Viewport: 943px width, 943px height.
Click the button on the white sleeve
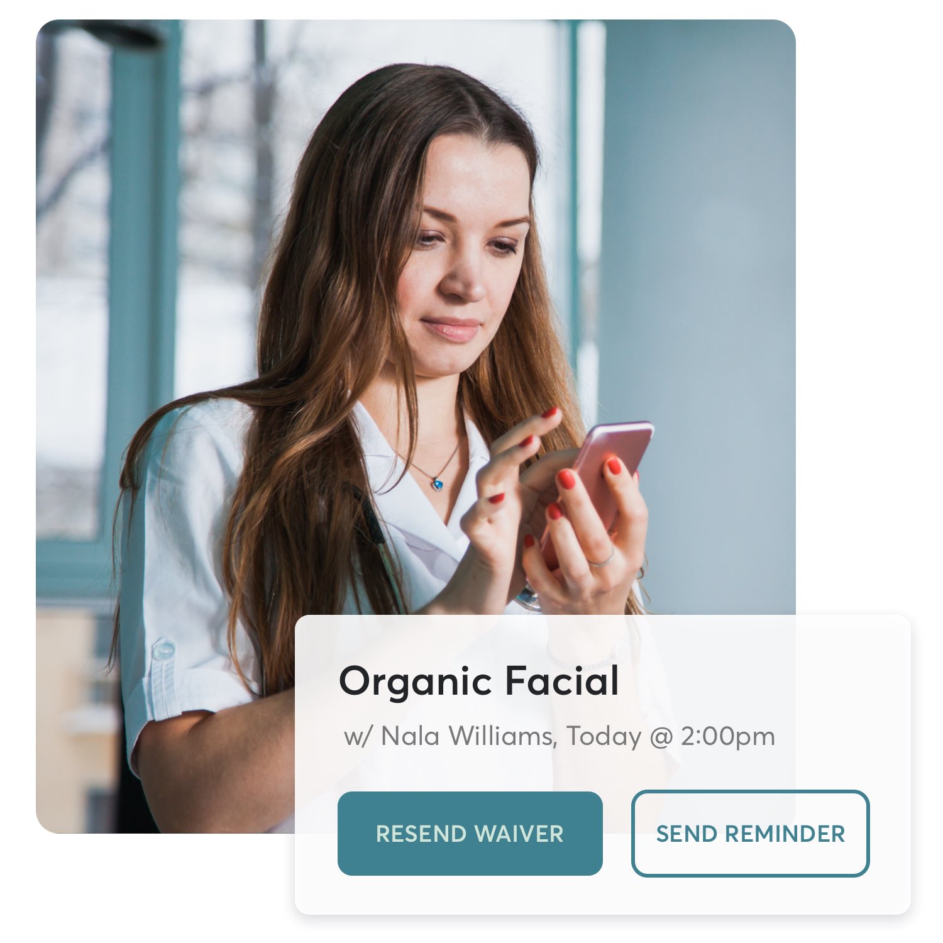coord(164,649)
